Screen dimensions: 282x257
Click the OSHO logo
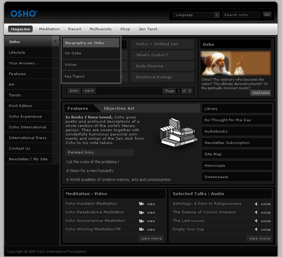[x=24, y=13]
